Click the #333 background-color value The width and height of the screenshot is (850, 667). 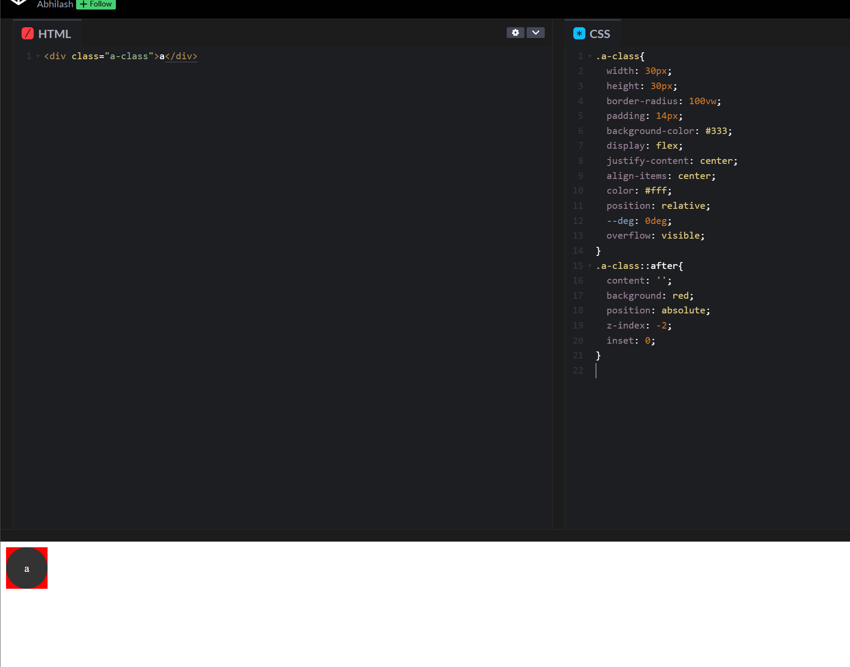[716, 131]
